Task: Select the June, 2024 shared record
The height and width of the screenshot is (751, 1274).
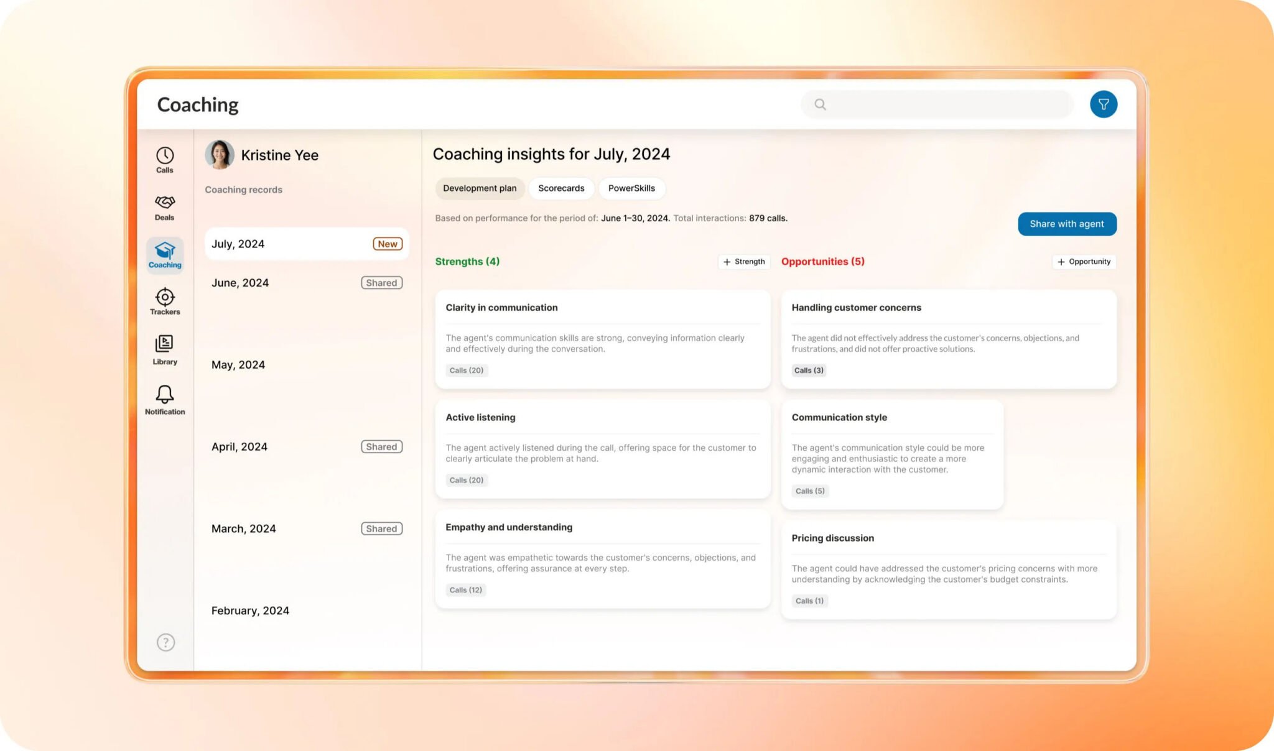Action: click(306, 283)
